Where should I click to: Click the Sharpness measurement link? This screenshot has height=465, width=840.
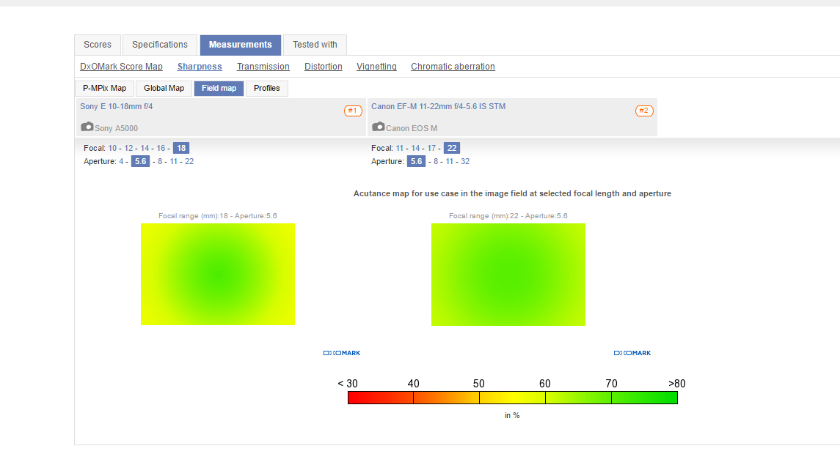pos(200,67)
